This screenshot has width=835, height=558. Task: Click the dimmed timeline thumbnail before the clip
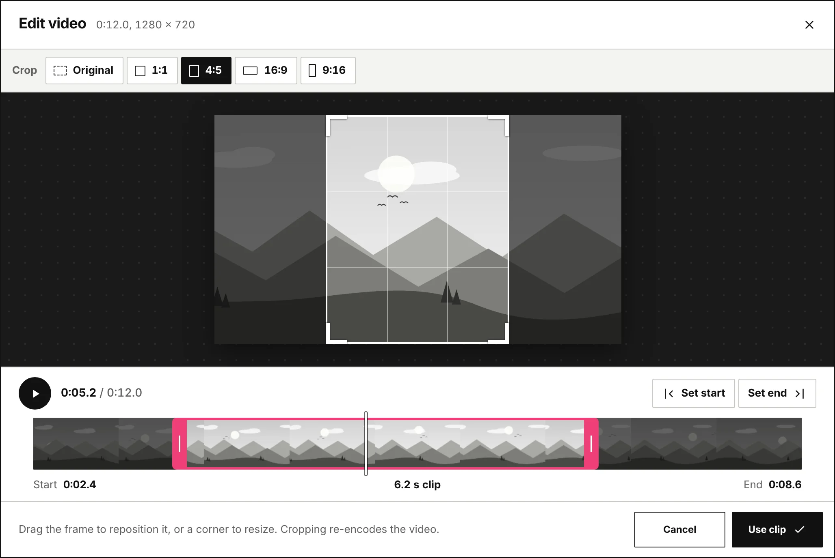point(103,444)
